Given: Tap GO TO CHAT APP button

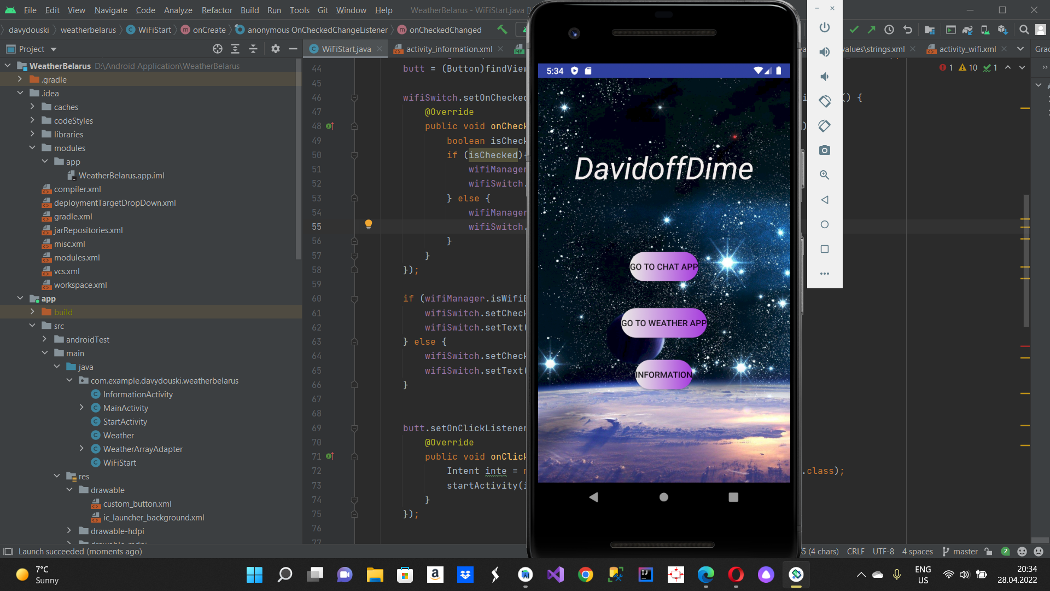Looking at the screenshot, I should coord(664,267).
